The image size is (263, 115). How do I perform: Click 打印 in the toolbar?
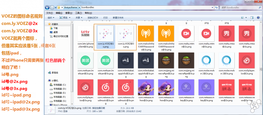pyautogui.click(x=106, y=18)
